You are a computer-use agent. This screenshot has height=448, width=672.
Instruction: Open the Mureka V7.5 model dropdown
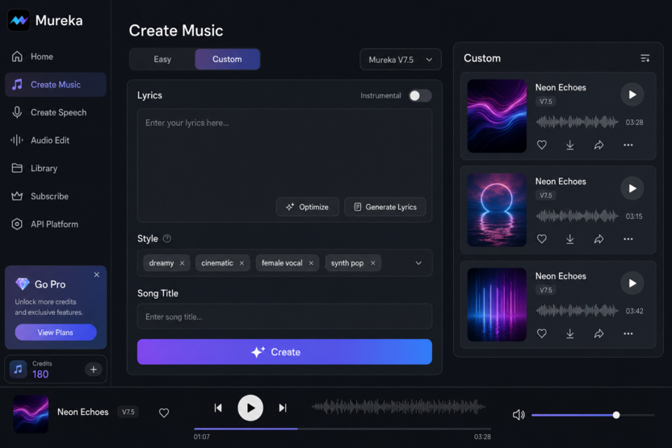point(401,60)
